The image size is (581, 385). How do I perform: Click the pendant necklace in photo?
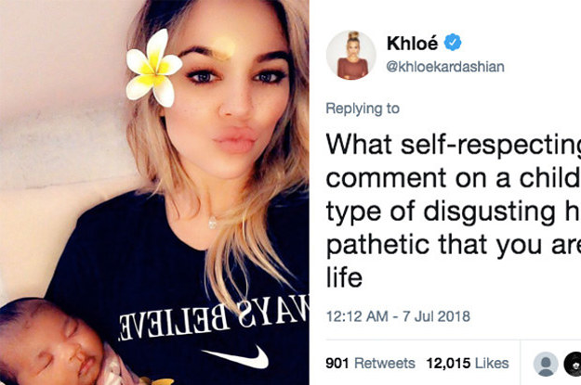coord(212,223)
